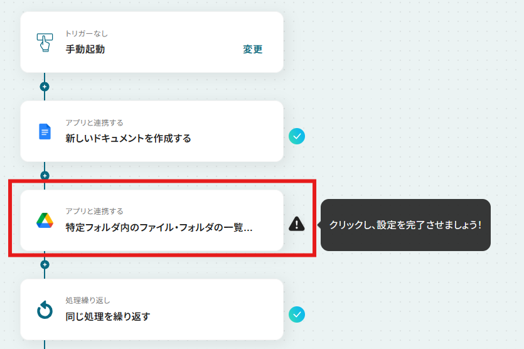Add step below Drive folder step plus
This screenshot has width=524, height=349.
coord(45,264)
